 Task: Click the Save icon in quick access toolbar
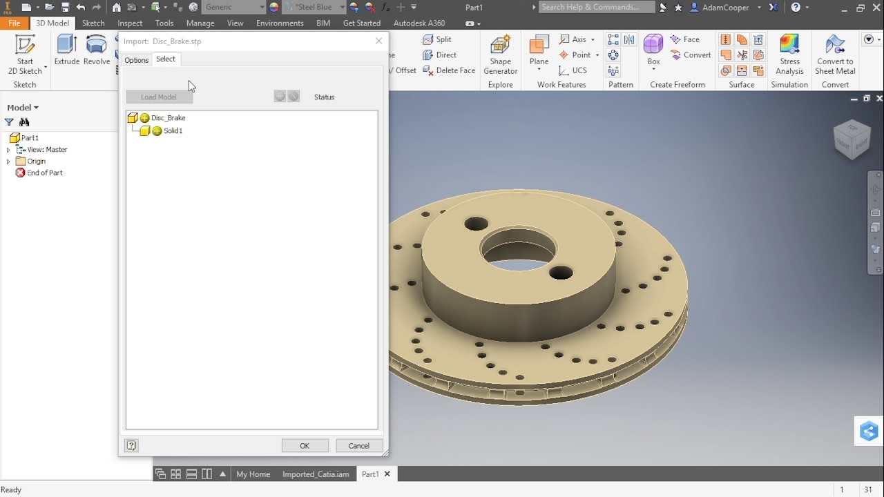(x=65, y=7)
